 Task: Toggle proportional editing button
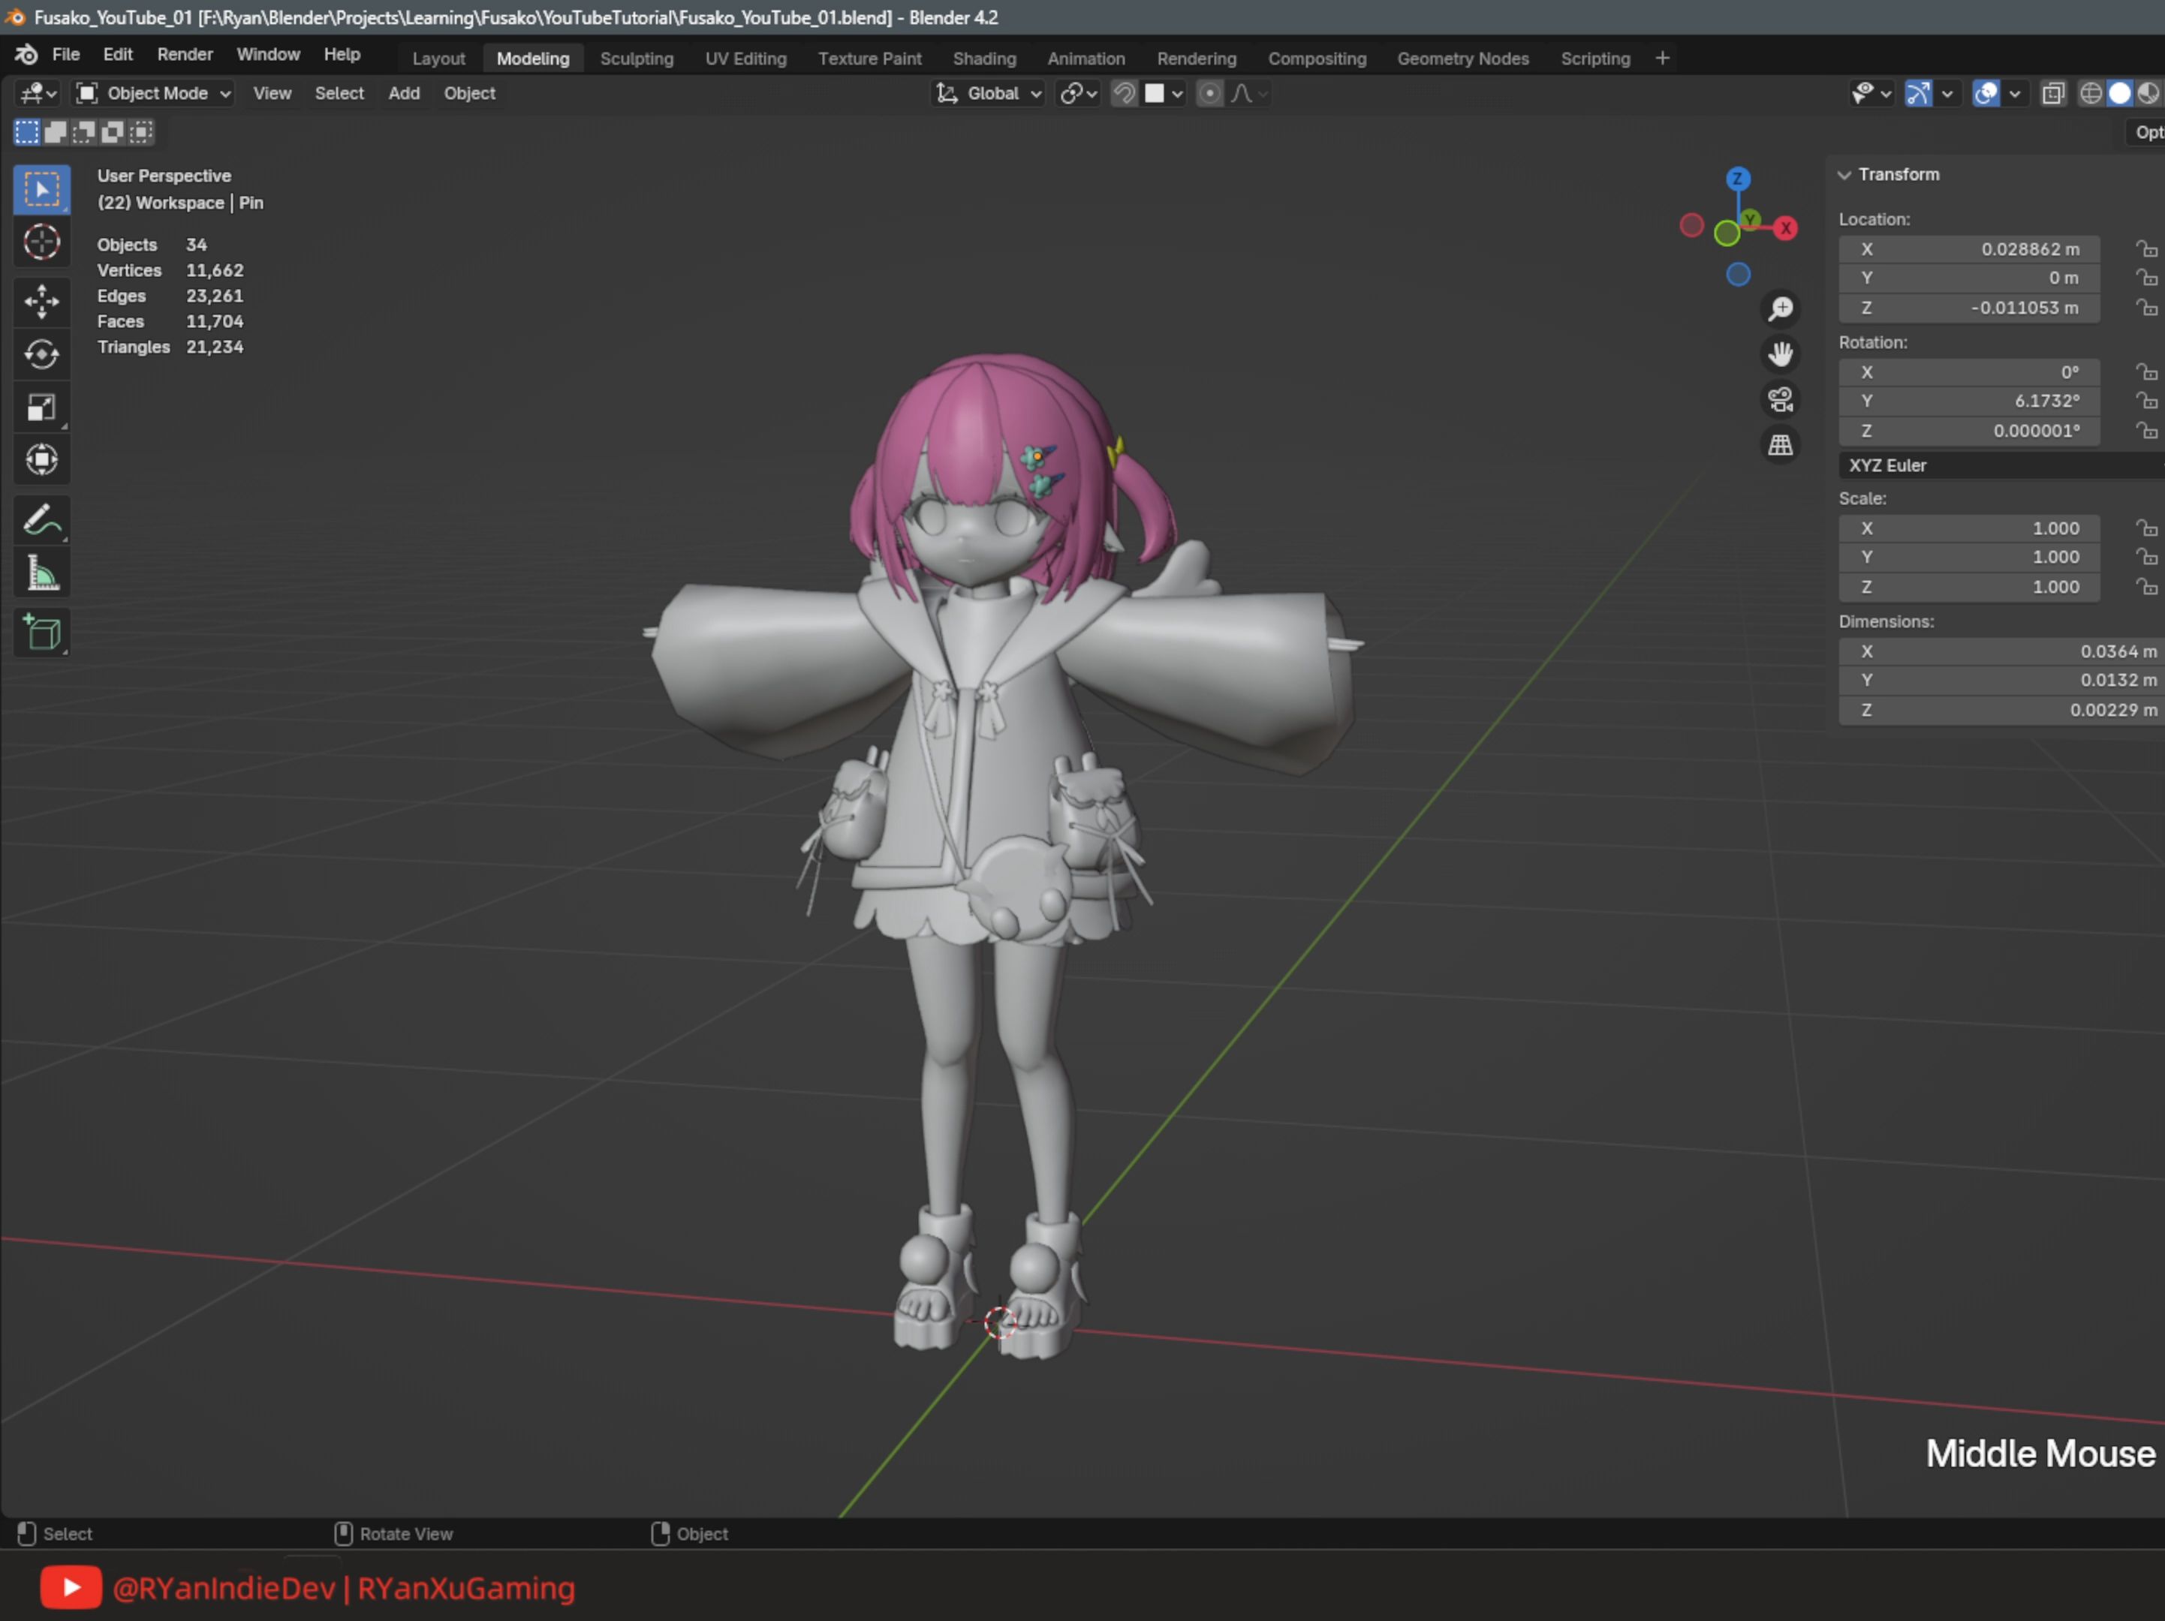click(x=1209, y=93)
